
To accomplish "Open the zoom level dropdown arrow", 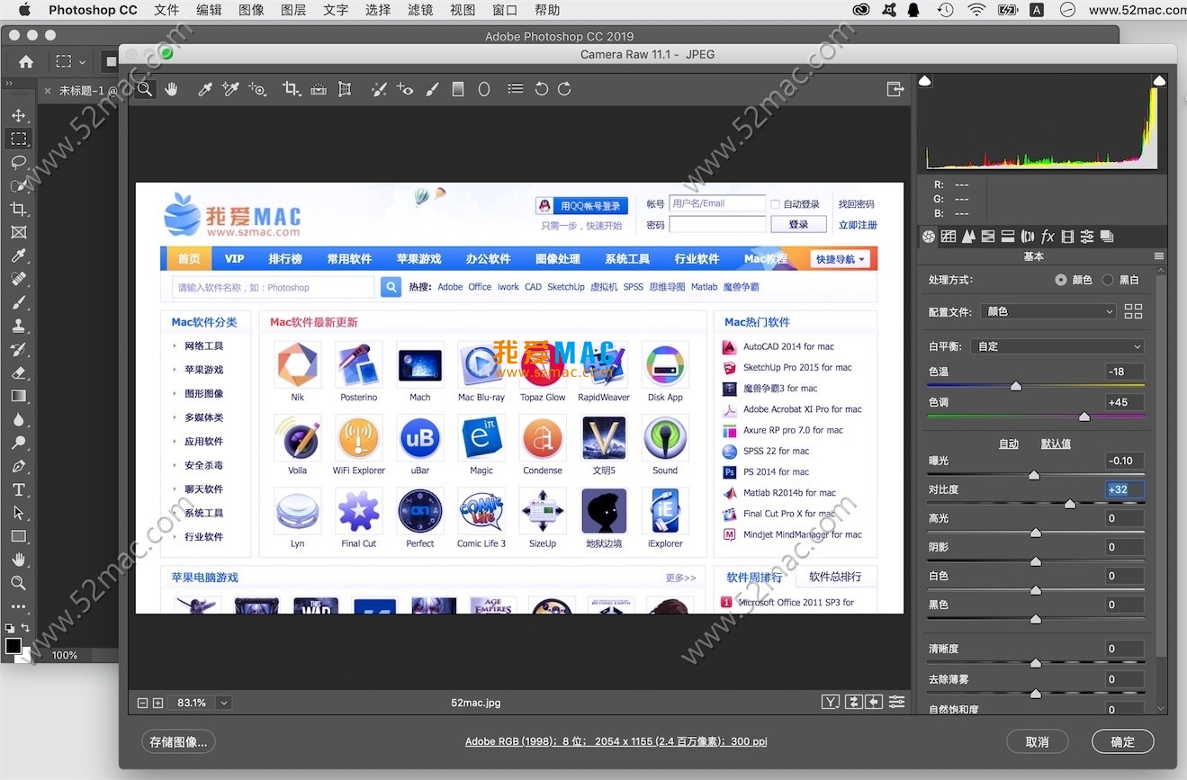I will tap(224, 703).
